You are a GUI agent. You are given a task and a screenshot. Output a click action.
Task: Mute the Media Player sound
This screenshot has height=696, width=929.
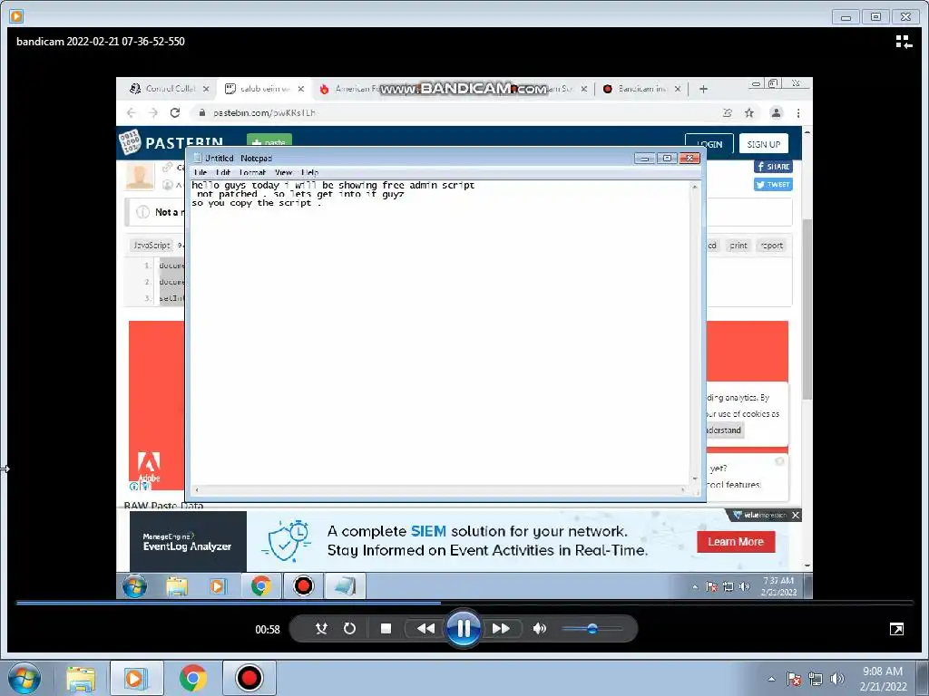539,629
